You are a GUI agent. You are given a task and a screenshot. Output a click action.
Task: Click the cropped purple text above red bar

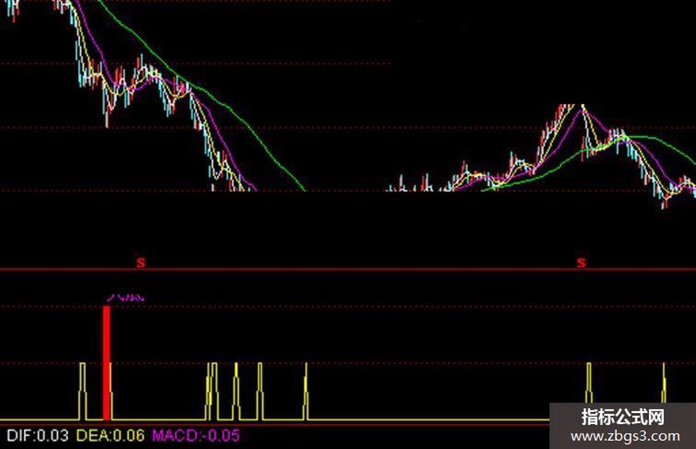(x=126, y=297)
